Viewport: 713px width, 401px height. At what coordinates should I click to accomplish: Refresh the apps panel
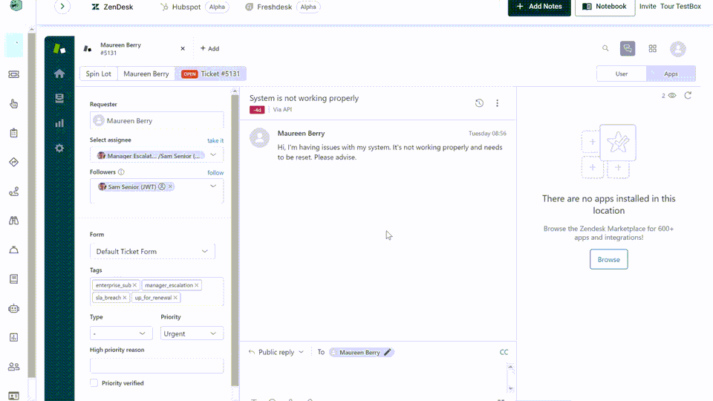[688, 95]
